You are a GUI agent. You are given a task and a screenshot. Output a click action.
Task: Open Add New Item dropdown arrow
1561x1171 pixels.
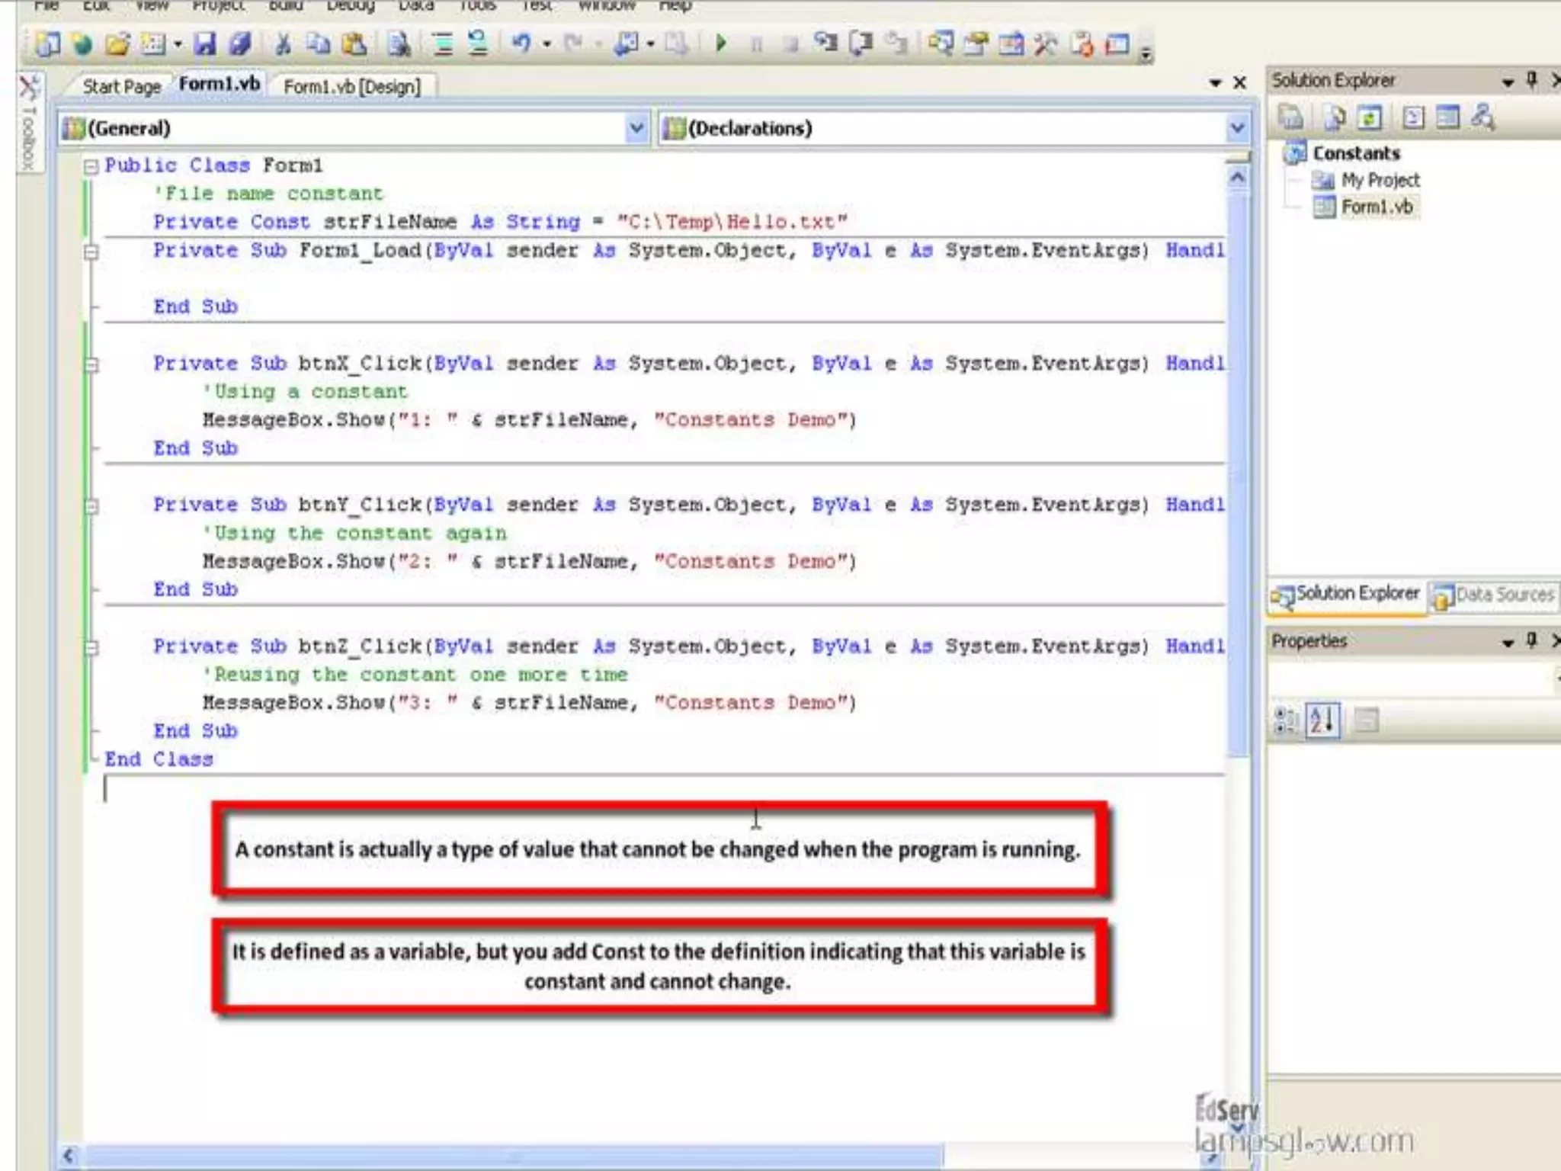(178, 44)
